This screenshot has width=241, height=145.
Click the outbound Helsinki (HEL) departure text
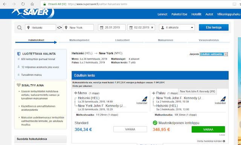click(x=89, y=98)
